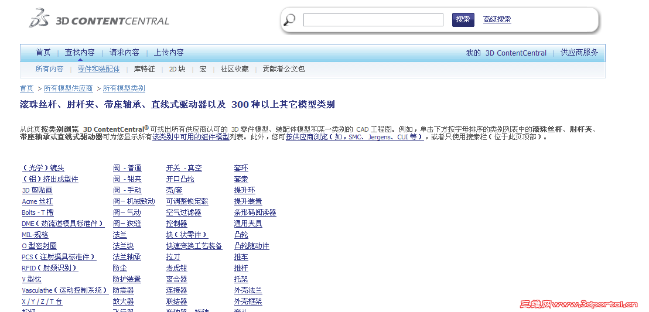Open 供应商服务 menu item
Image resolution: width=649 pixels, height=312 pixels.
(579, 53)
